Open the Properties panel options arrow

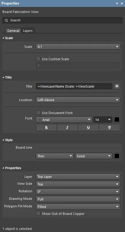pyautogui.click(x=117, y=3)
